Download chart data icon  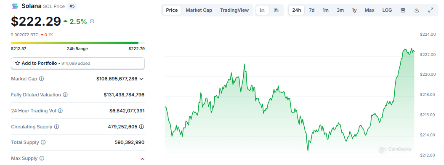click(417, 10)
